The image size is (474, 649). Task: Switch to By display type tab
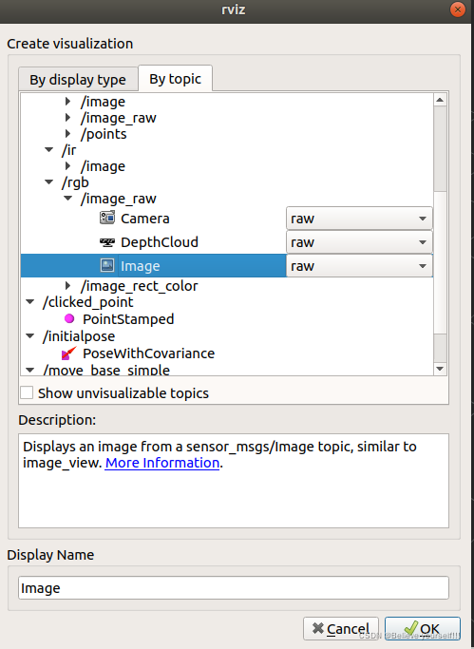[x=78, y=79]
